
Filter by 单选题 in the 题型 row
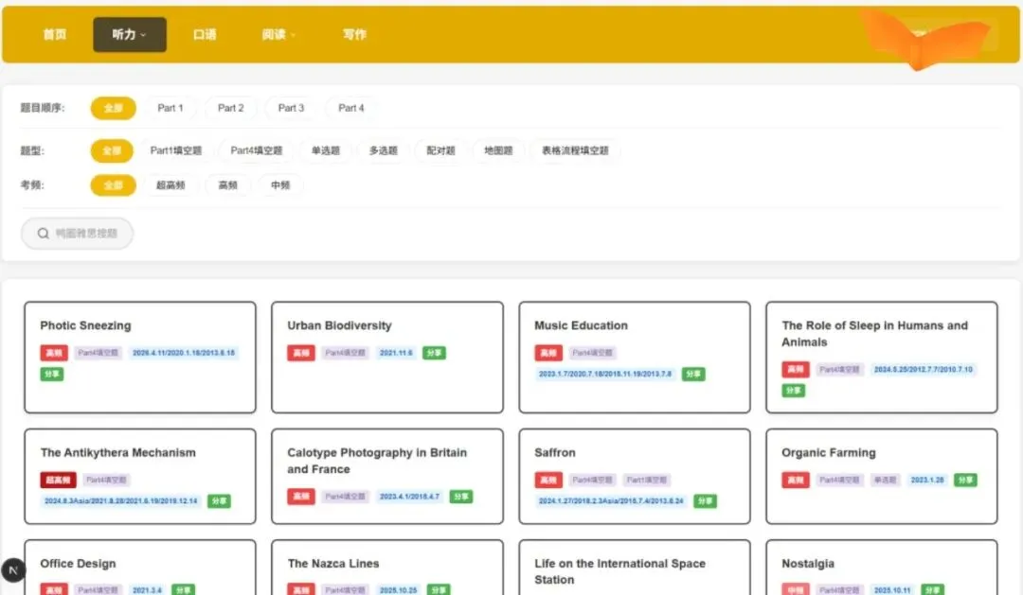coord(326,150)
